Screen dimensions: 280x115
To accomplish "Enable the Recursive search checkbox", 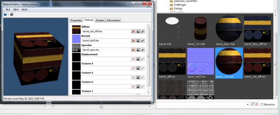I will pos(262,104).
